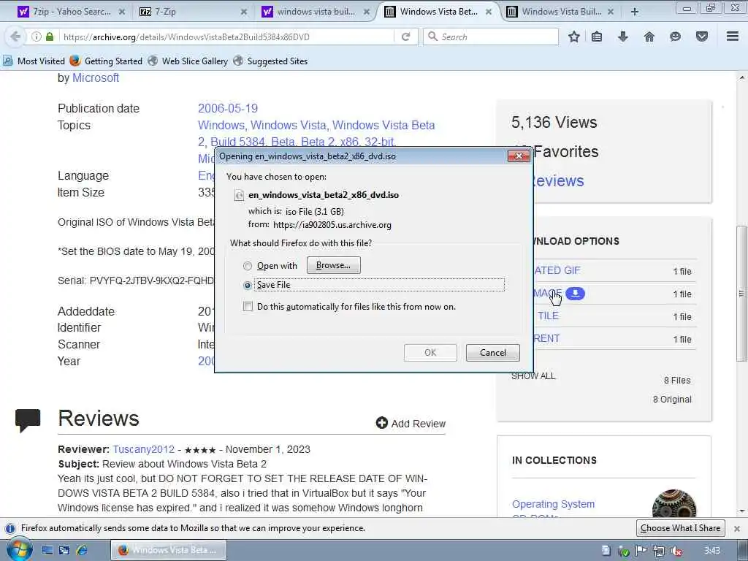748x561 pixels.
Task: Click the Add Review plus icon
Action: point(381,423)
